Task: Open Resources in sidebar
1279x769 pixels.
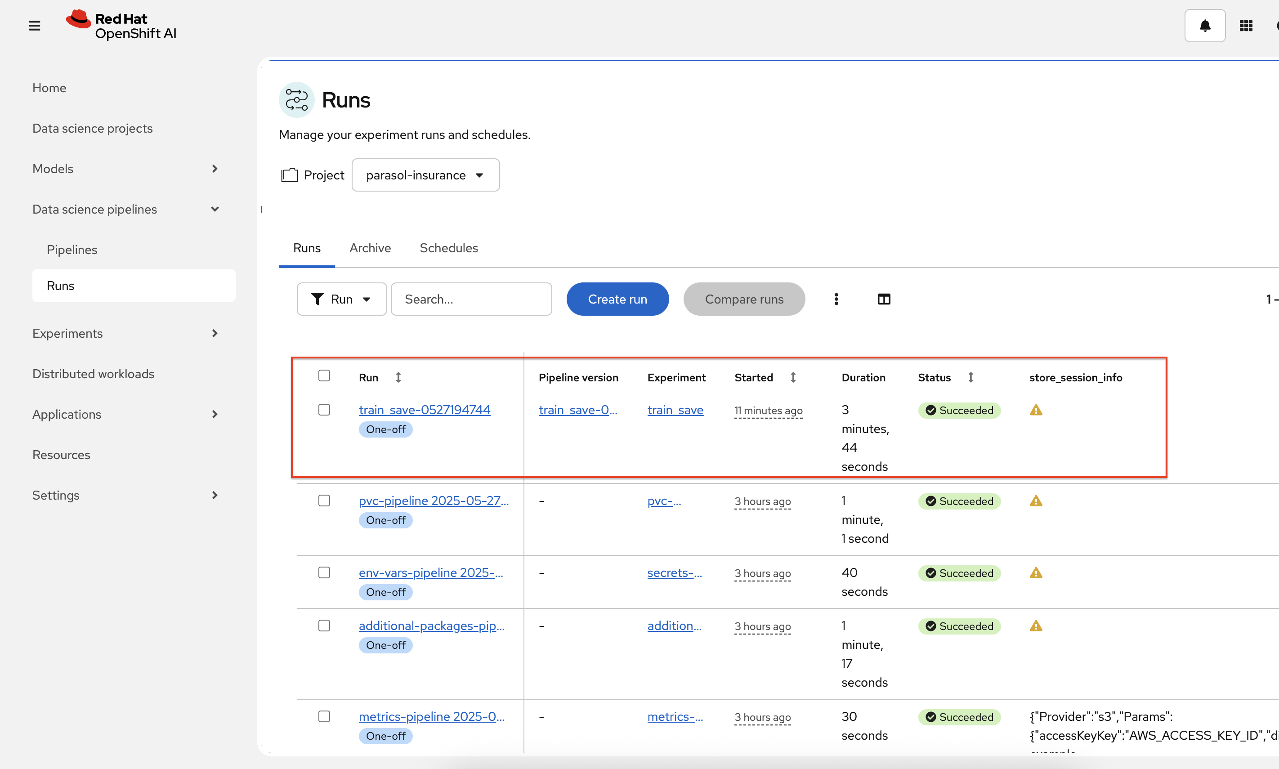Action: [x=61, y=455]
